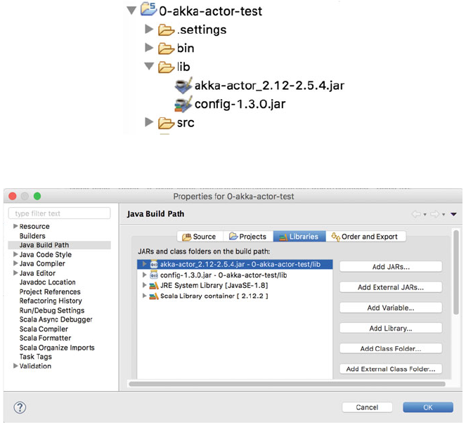Select Builders in the properties tree
This screenshot has width=466, height=448.
32,236
